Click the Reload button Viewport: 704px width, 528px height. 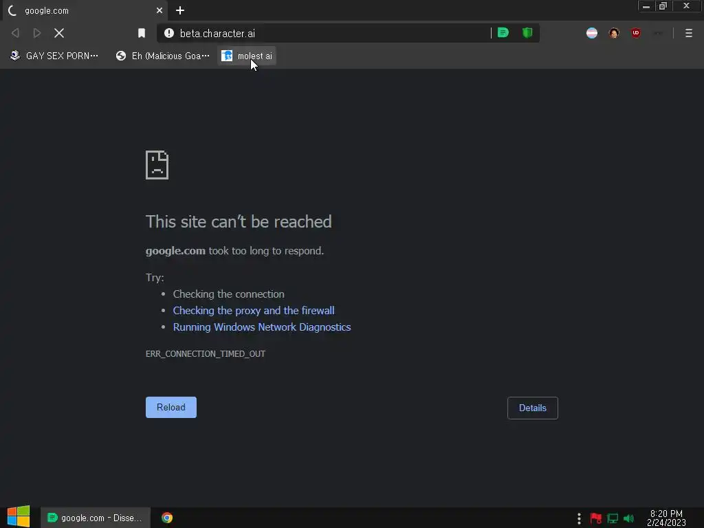[x=171, y=407]
